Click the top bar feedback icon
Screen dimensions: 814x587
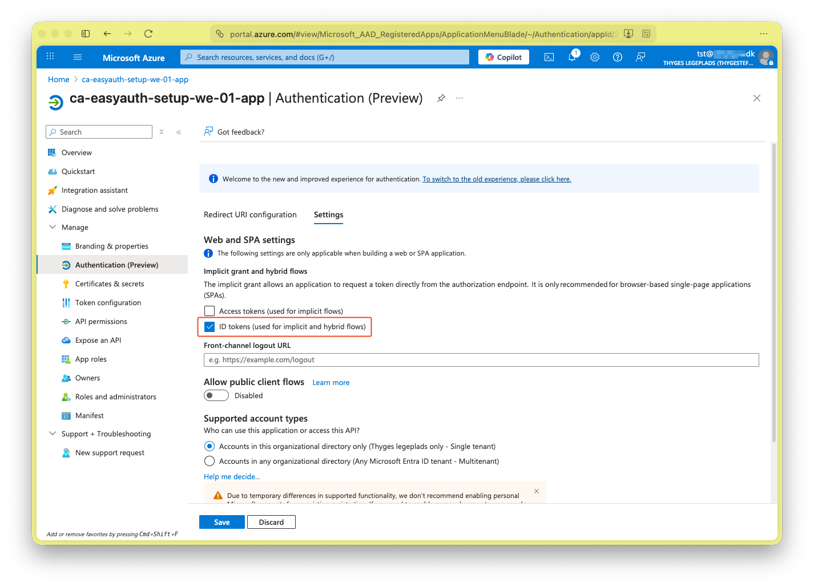640,57
